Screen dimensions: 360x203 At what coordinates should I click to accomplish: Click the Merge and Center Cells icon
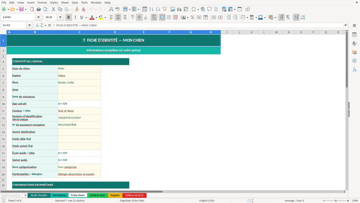pos(162,17)
